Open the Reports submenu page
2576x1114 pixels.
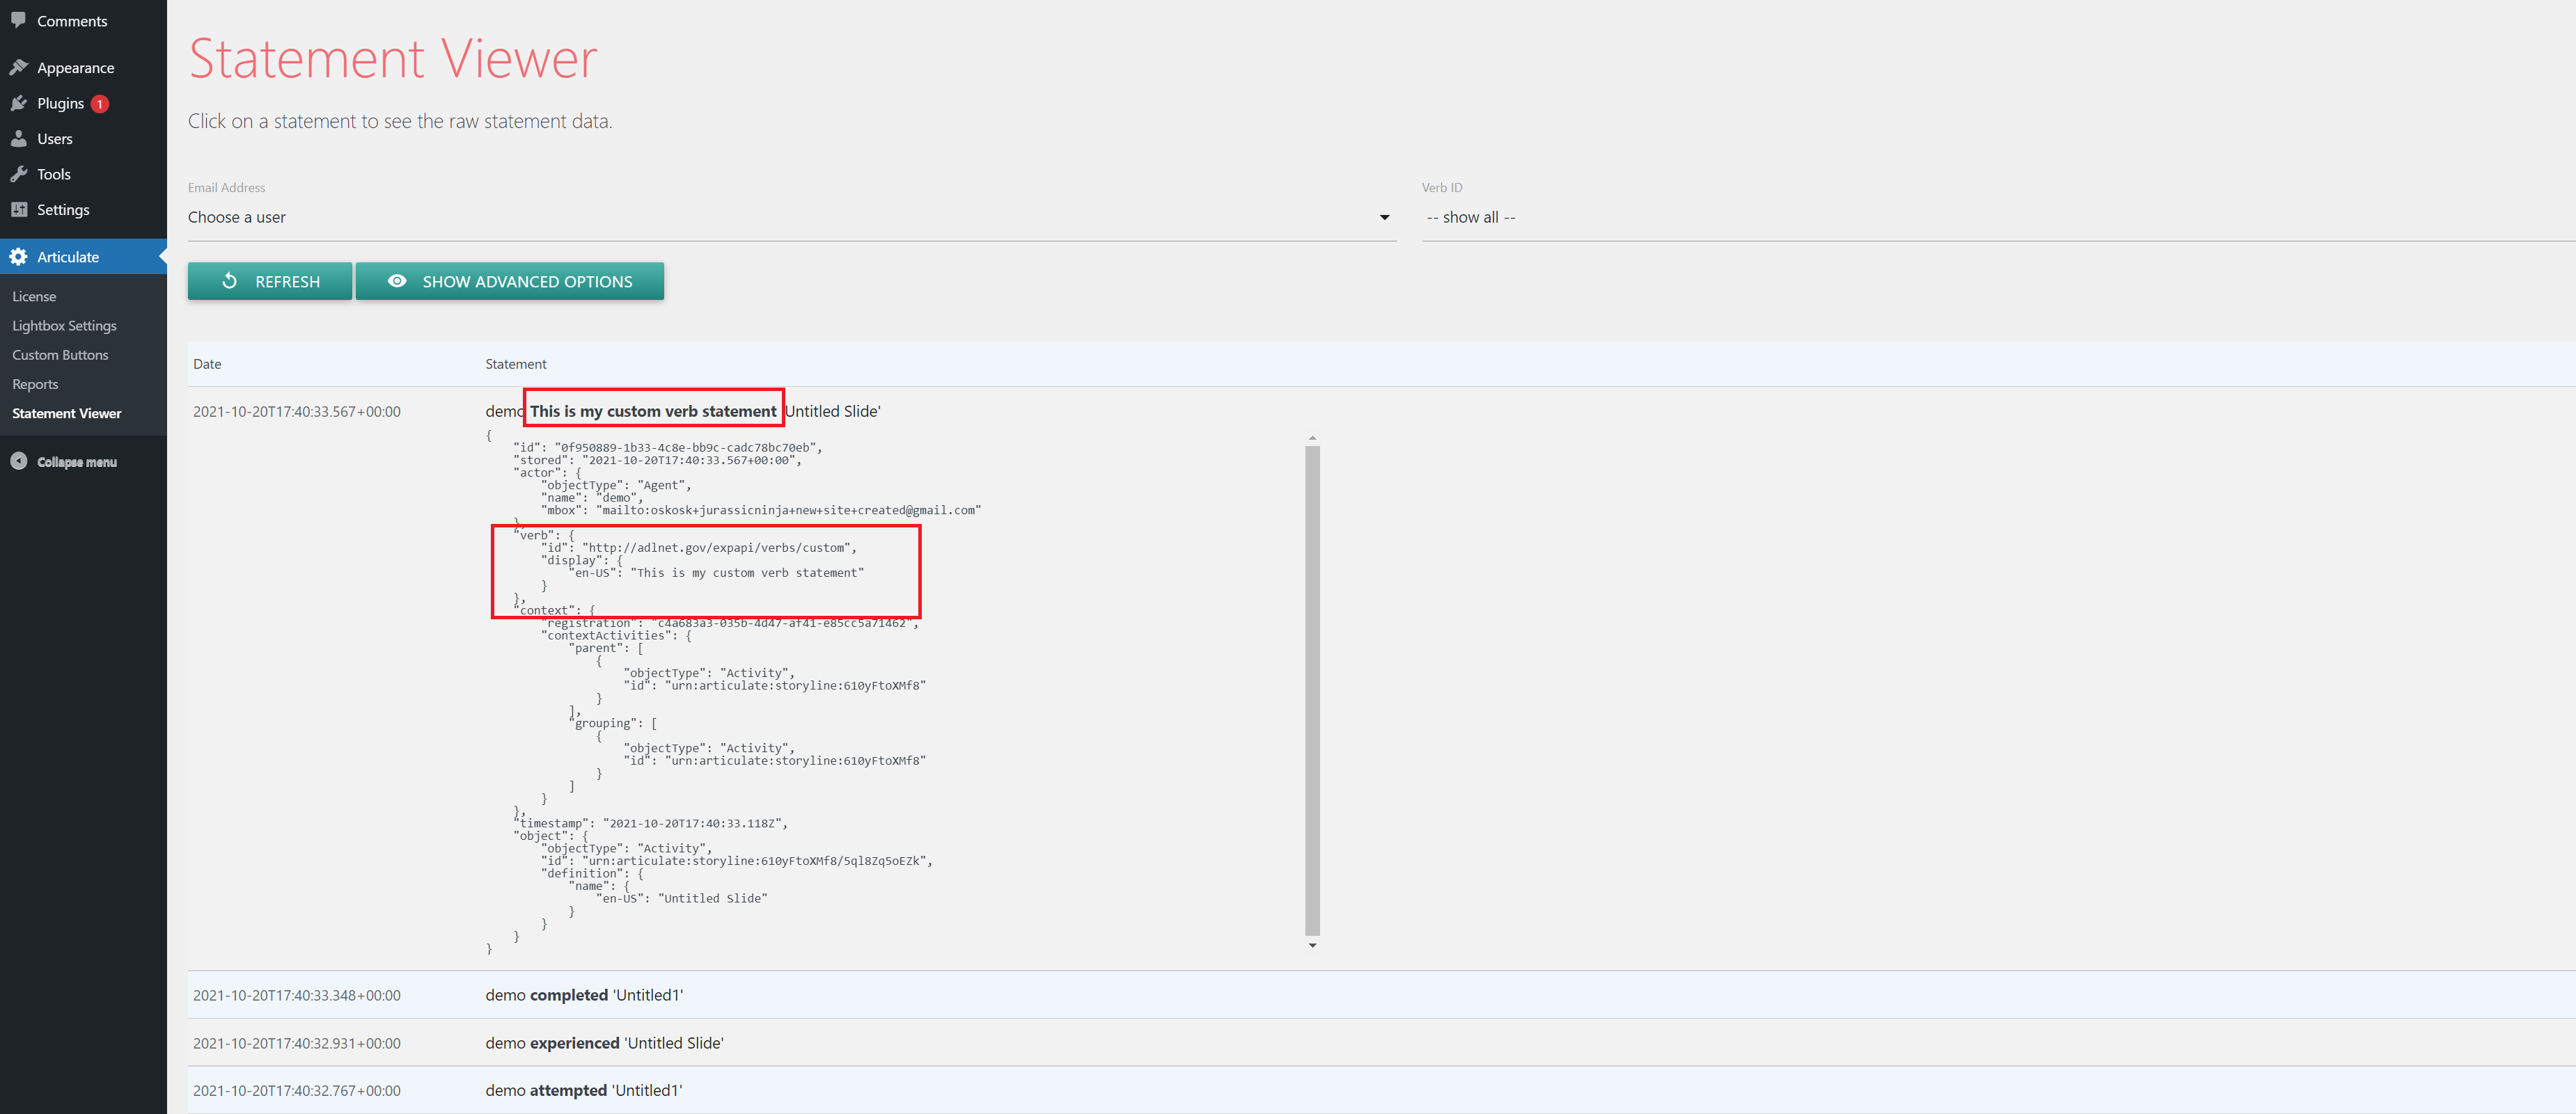pos(35,383)
